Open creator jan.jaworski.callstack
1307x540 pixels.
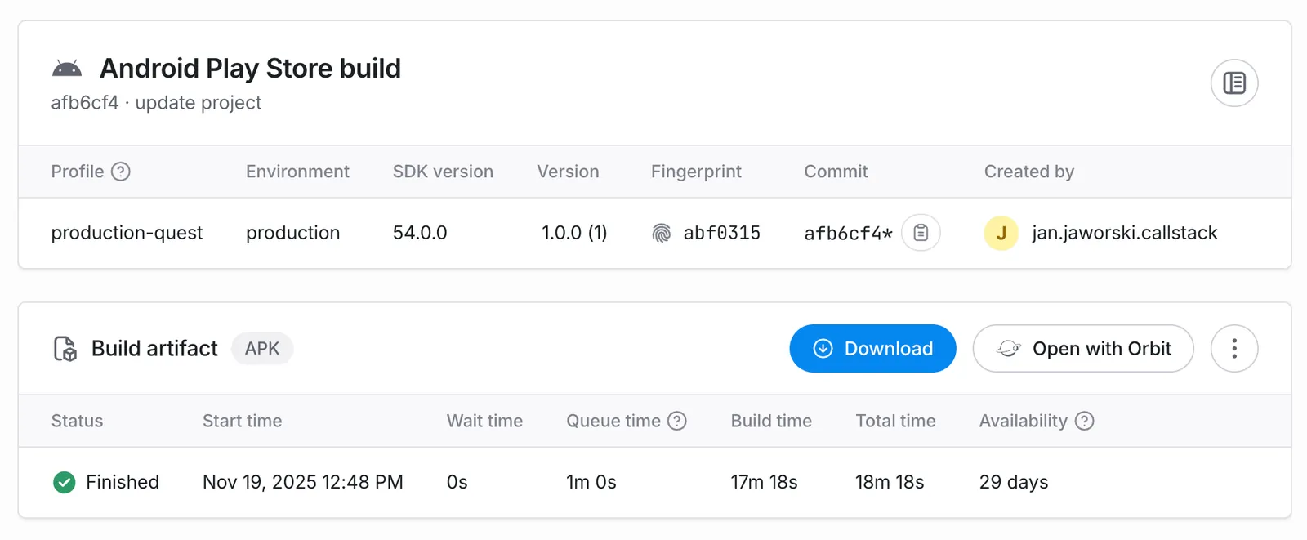1124,233
